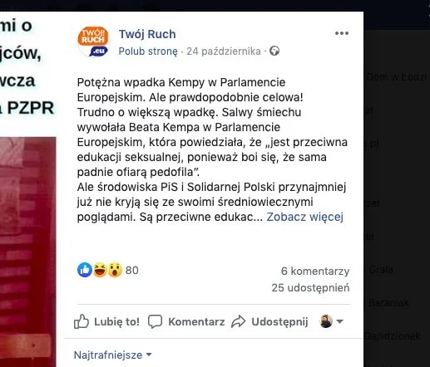Expand the Najtrafniejsze comment sorting dropdown
This screenshot has height=367, width=430.
tap(113, 355)
